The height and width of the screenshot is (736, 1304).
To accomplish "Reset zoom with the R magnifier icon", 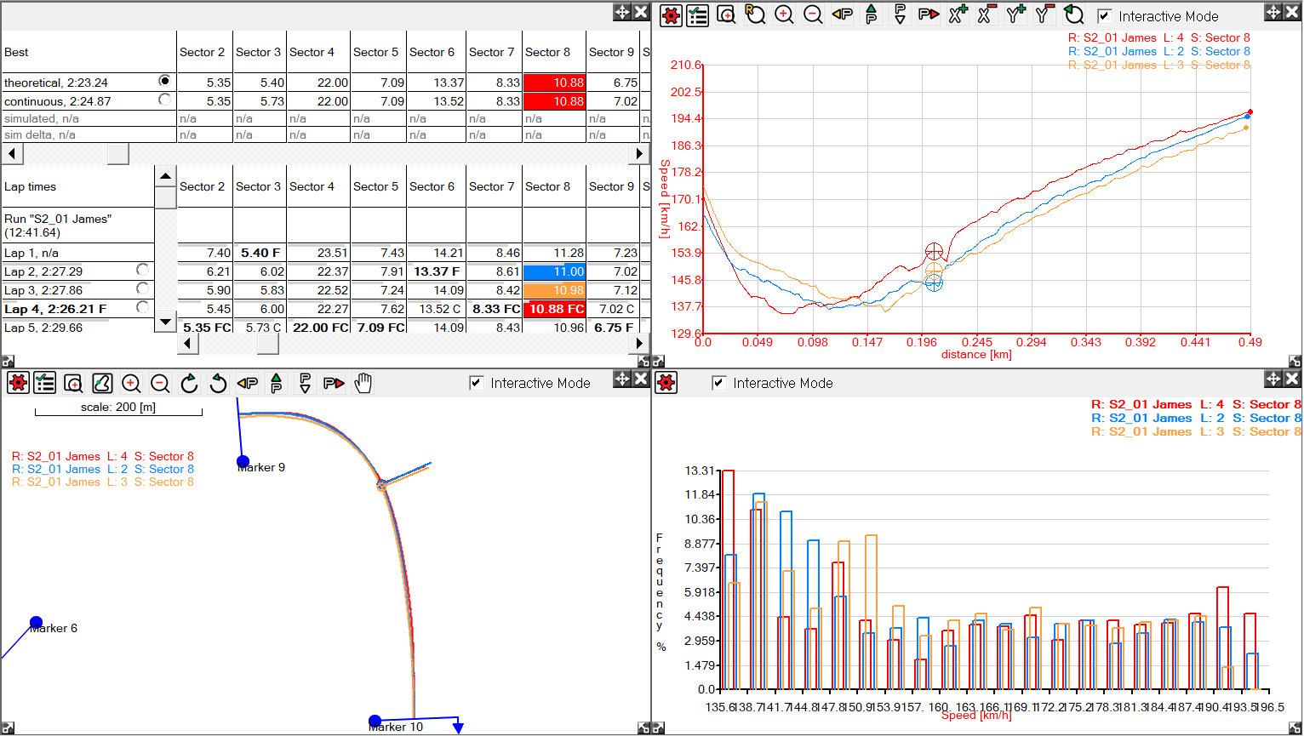I will tap(755, 14).
